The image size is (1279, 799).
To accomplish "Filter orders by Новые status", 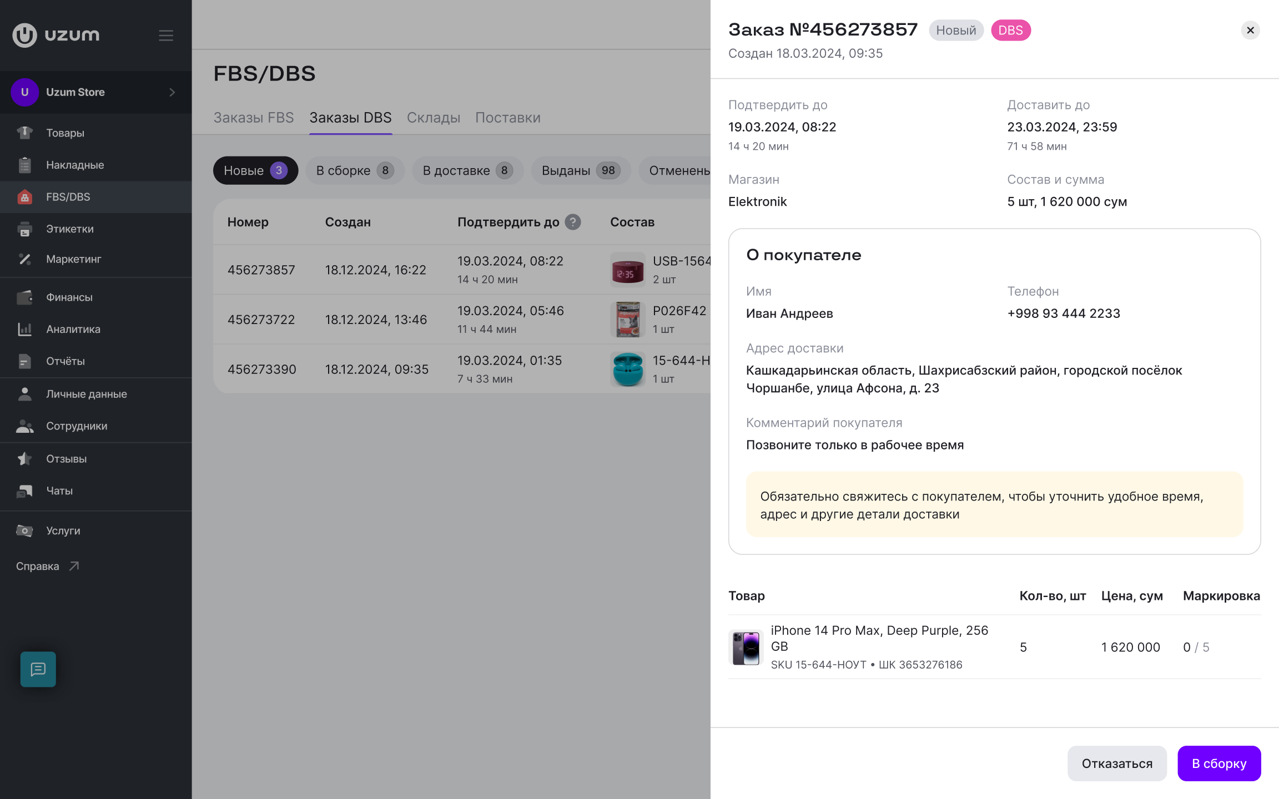I will [255, 170].
